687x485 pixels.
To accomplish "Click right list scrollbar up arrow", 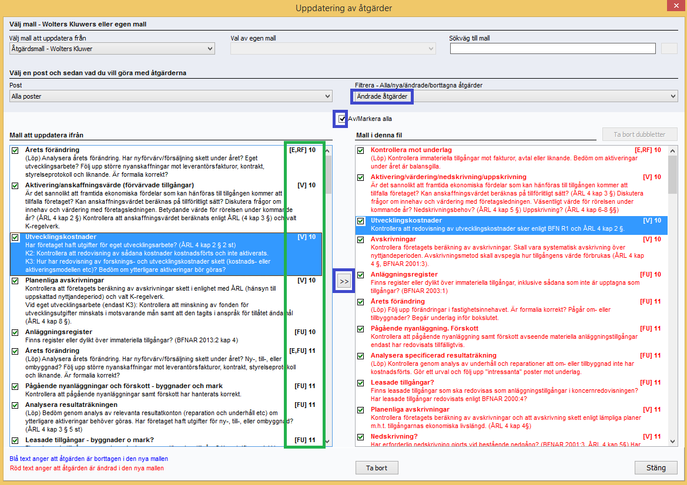I will coord(673,151).
